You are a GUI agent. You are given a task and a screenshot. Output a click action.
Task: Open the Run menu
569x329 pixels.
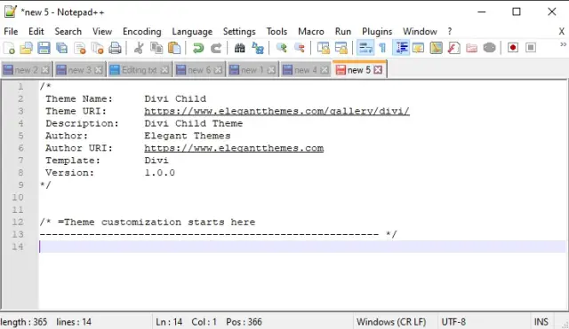coord(343,32)
